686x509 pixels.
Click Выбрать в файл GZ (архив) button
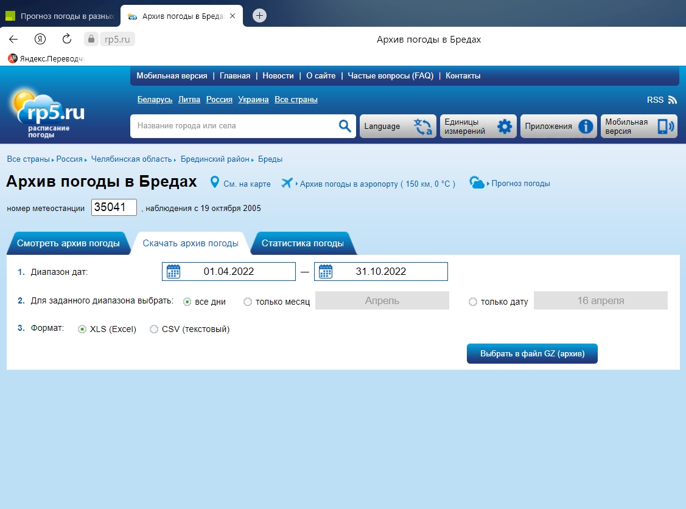532,353
